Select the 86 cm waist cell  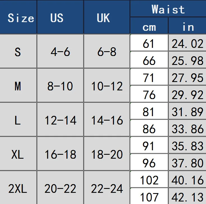149,129
